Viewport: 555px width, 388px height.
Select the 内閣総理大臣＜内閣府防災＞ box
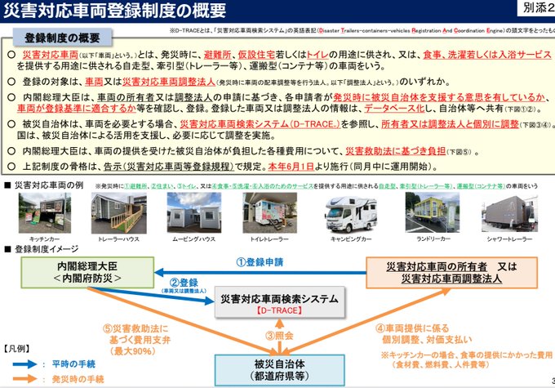(x=87, y=272)
